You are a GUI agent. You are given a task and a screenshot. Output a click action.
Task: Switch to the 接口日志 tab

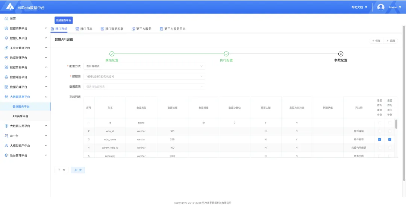pyautogui.click(x=84, y=29)
